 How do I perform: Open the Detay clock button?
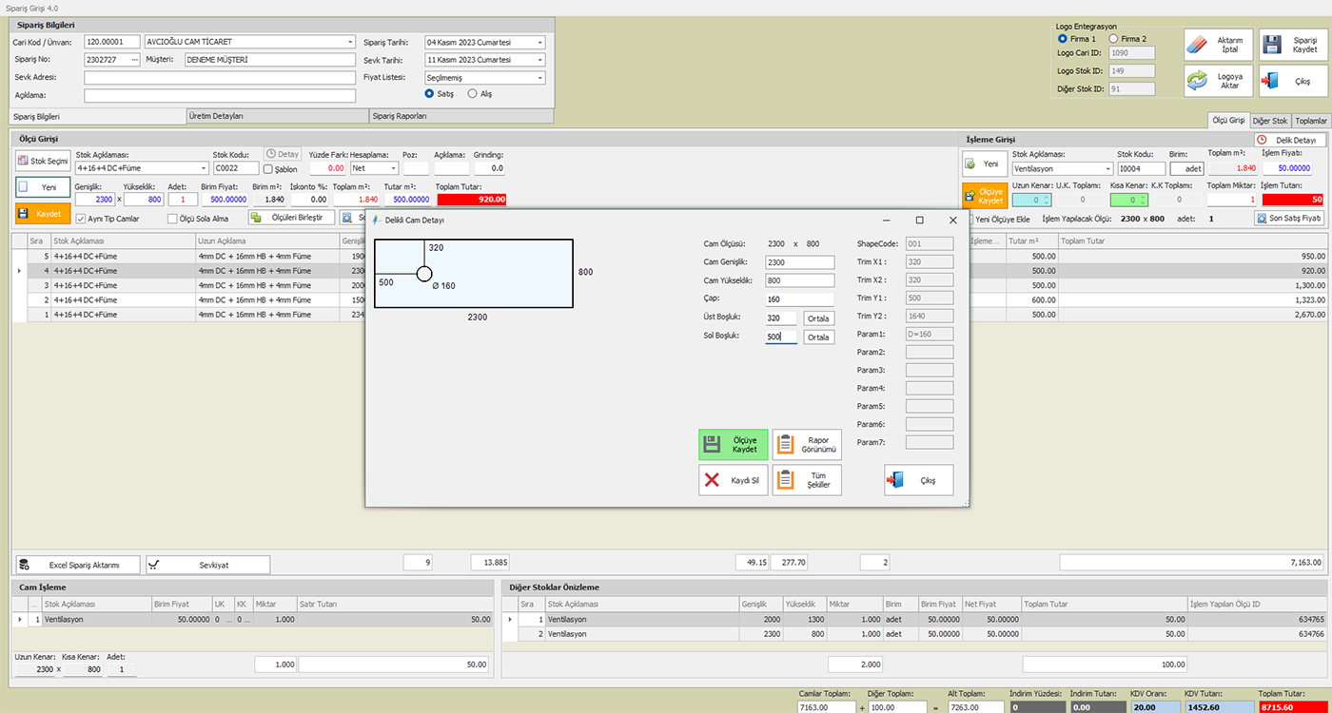[283, 154]
